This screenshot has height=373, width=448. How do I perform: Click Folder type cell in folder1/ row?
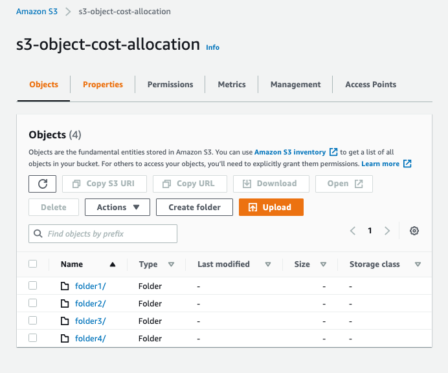(x=150, y=286)
